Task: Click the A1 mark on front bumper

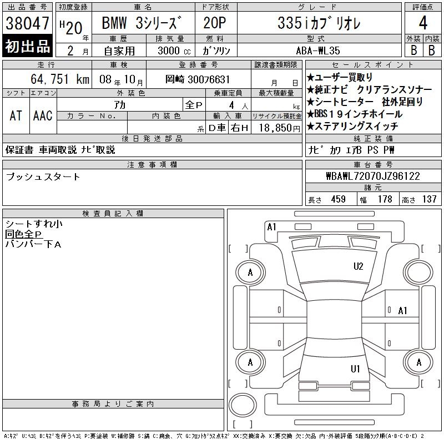Action: coord(271,227)
